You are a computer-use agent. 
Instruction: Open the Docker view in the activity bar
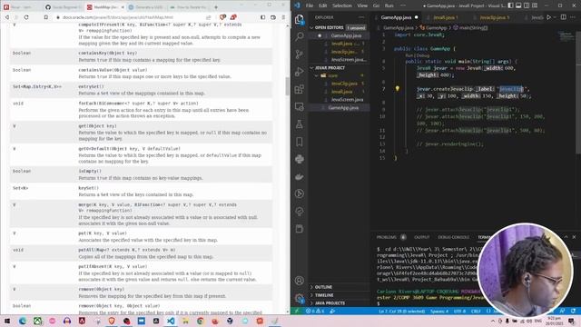click(x=300, y=176)
